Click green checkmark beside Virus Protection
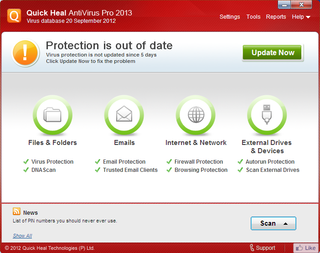The width and height of the screenshot is (320, 253). tap(26, 161)
